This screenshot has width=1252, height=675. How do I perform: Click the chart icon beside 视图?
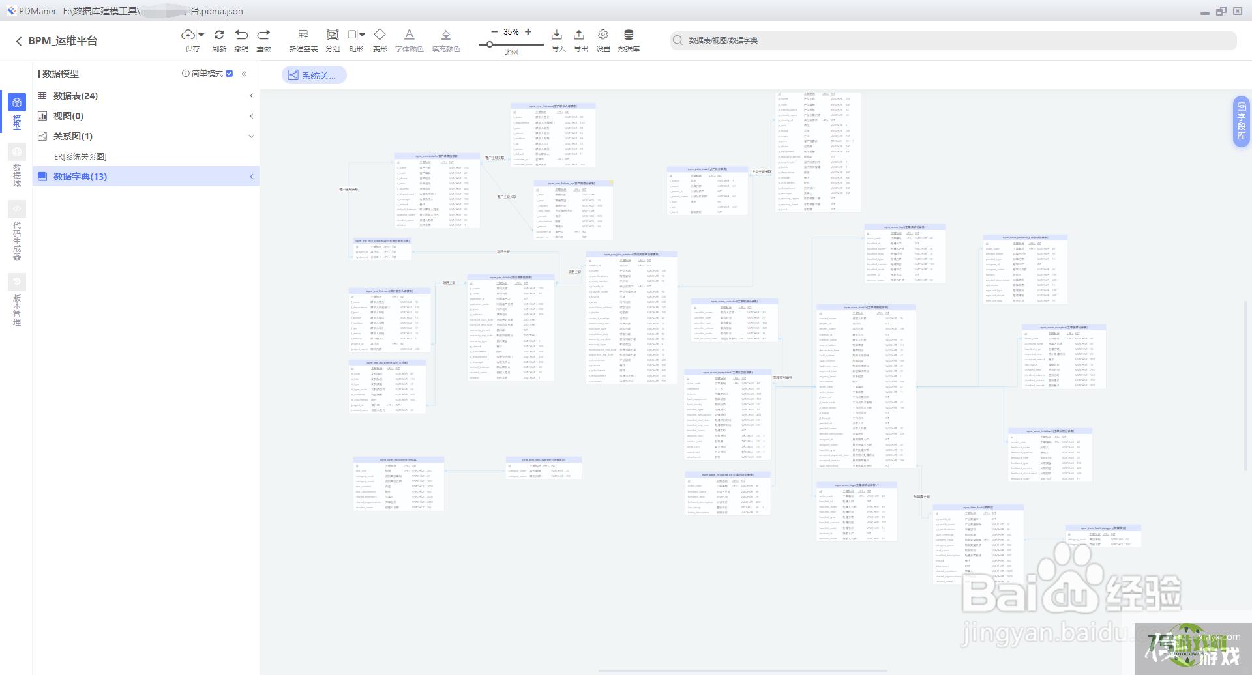coord(42,116)
